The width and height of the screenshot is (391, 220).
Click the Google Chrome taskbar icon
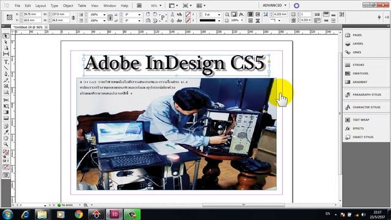[79, 215]
